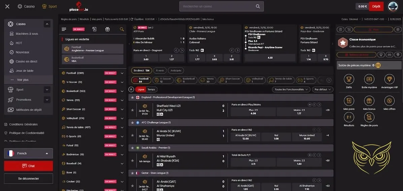Click the gift icon in sports toolbar
Screen dimensions: 403x191
coord(107,29)
